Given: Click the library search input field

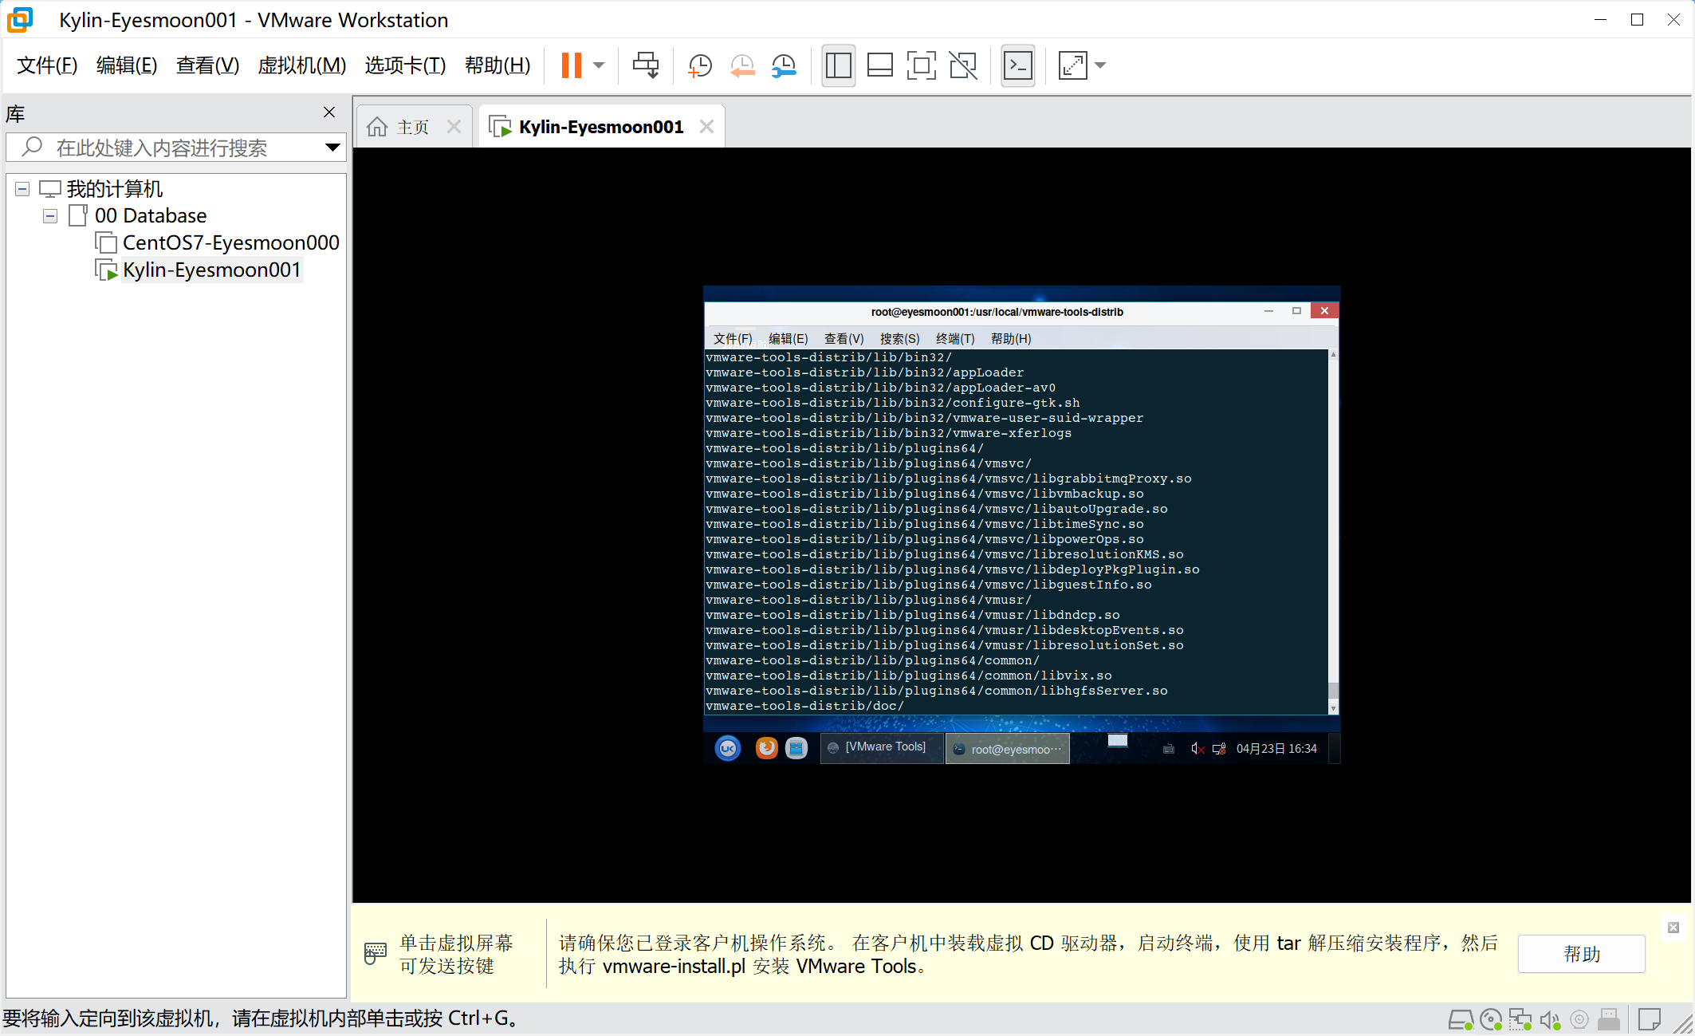Looking at the screenshot, I should [x=175, y=148].
